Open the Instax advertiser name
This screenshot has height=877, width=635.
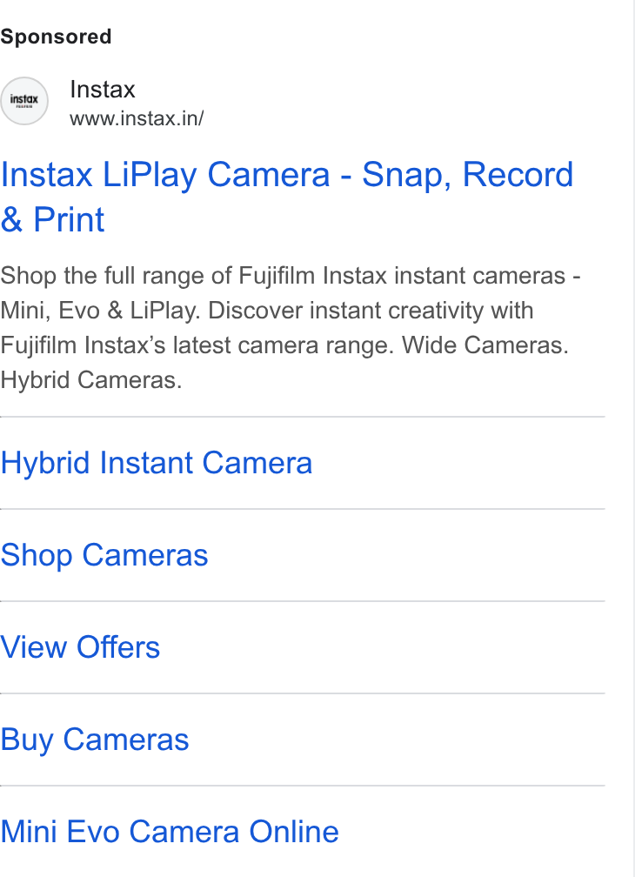point(103,90)
